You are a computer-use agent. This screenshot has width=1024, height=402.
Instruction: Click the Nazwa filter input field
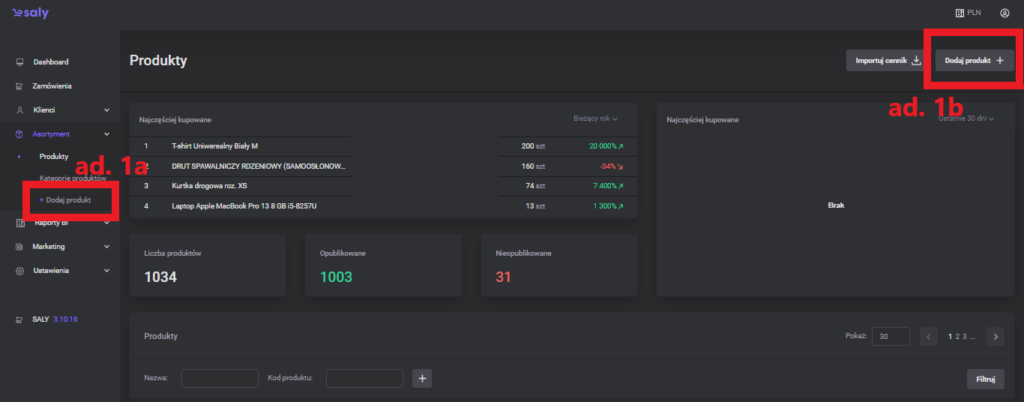(x=220, y=379)
